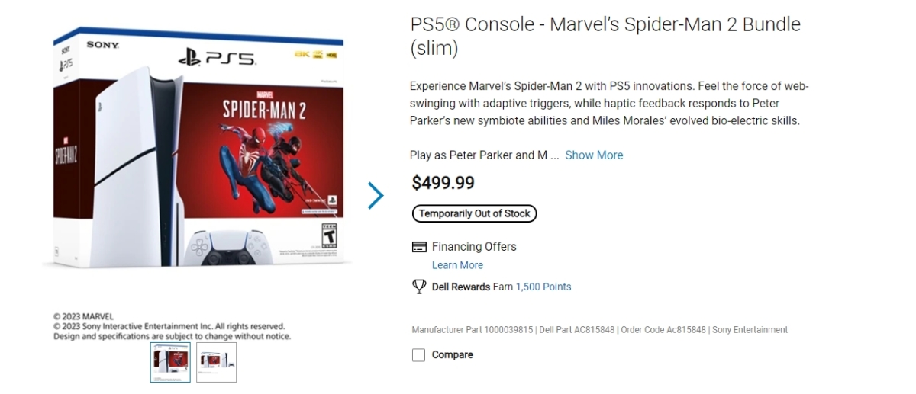Select the first product thumbnail
Image resolution: width=916 pixels, height=394 pixels.
click(170, 362)
